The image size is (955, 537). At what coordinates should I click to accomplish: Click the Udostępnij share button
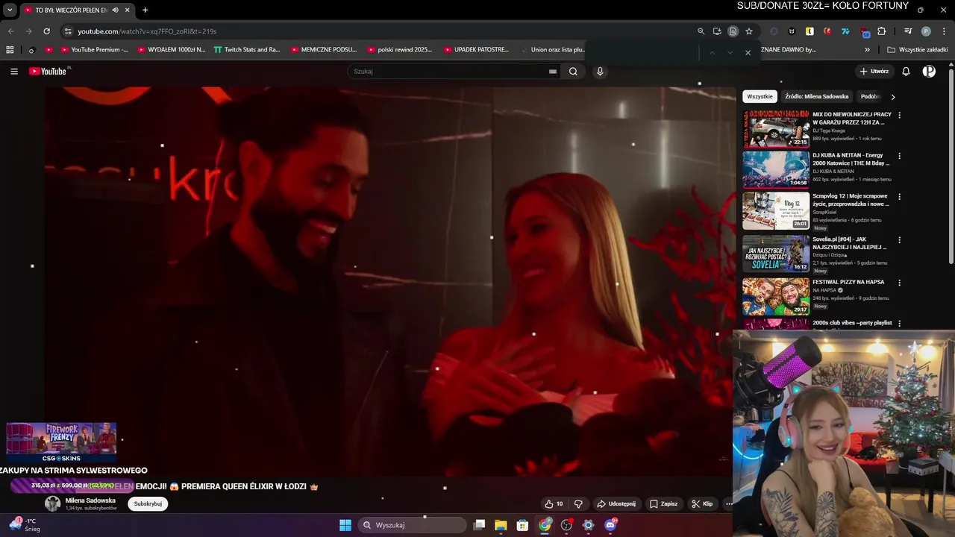click(x=616, y=504)
